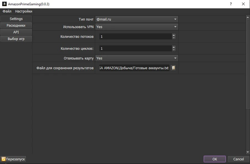Click the Перезапуск restart button
The image size is (250, 164).
coord(13,159)
